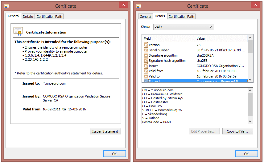The width and height of the screenshot is (264, 163).
Task: Click the subject details scrollbar thumb
Action: 250,105
